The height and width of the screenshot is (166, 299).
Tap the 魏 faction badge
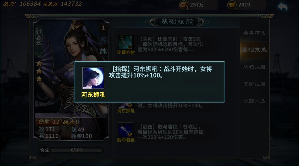coord(103,51)
